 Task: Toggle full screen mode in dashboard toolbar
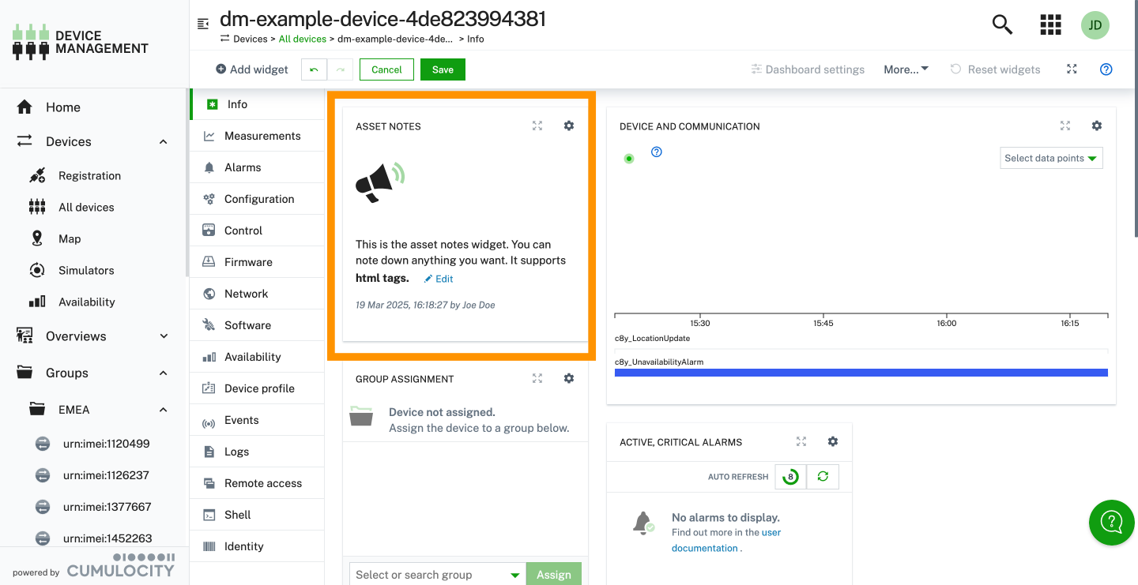pos(1072,69)
